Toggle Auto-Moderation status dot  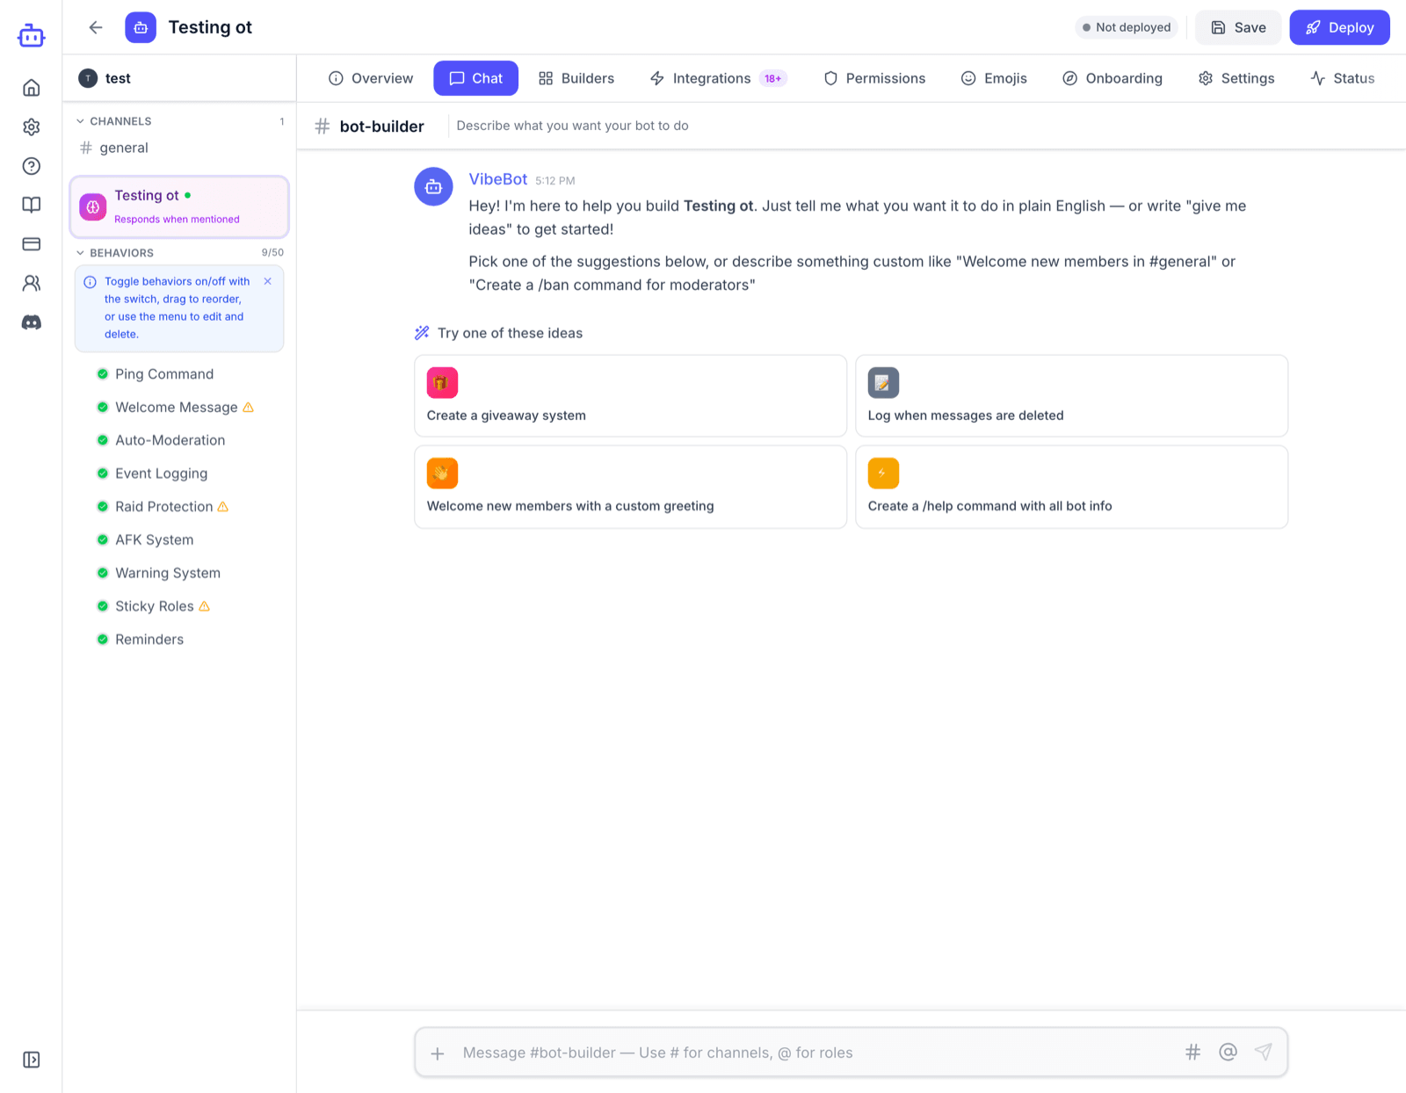click(x=102, y=440)
